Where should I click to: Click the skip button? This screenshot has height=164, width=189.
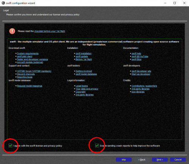(x=124, y=159)
